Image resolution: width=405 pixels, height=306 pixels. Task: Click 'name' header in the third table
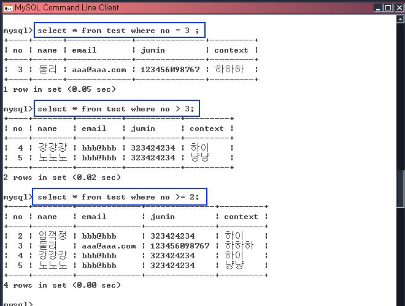[47, 217]
